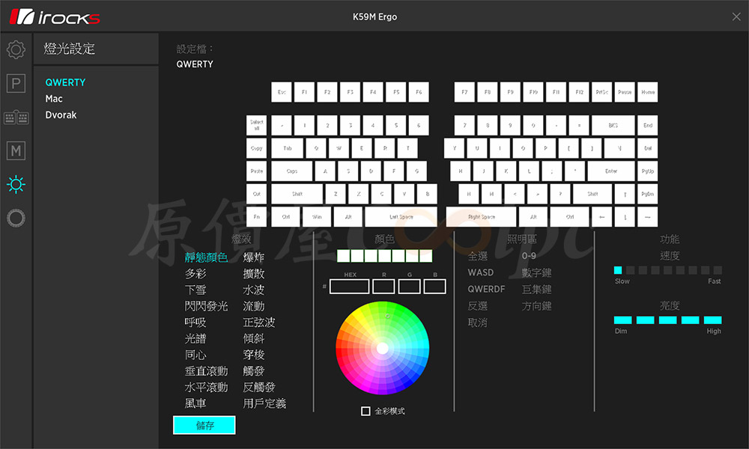Click the profile P icon in sidebar

tap(16, 83)
